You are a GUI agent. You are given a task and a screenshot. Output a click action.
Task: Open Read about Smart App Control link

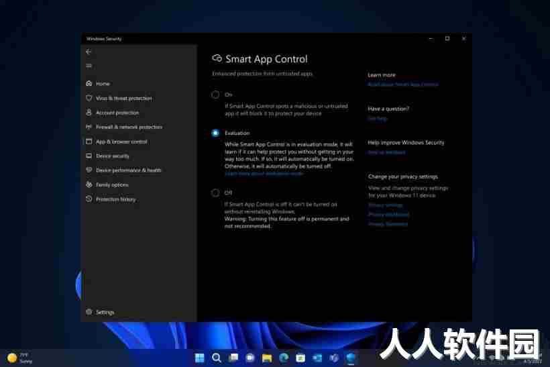click(x=403, y=85)
